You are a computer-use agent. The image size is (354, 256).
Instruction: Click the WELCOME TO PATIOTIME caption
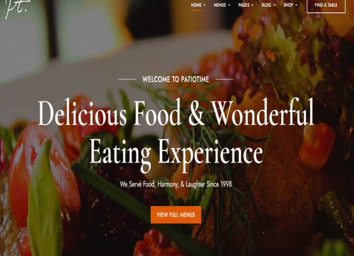coord(176,79)
